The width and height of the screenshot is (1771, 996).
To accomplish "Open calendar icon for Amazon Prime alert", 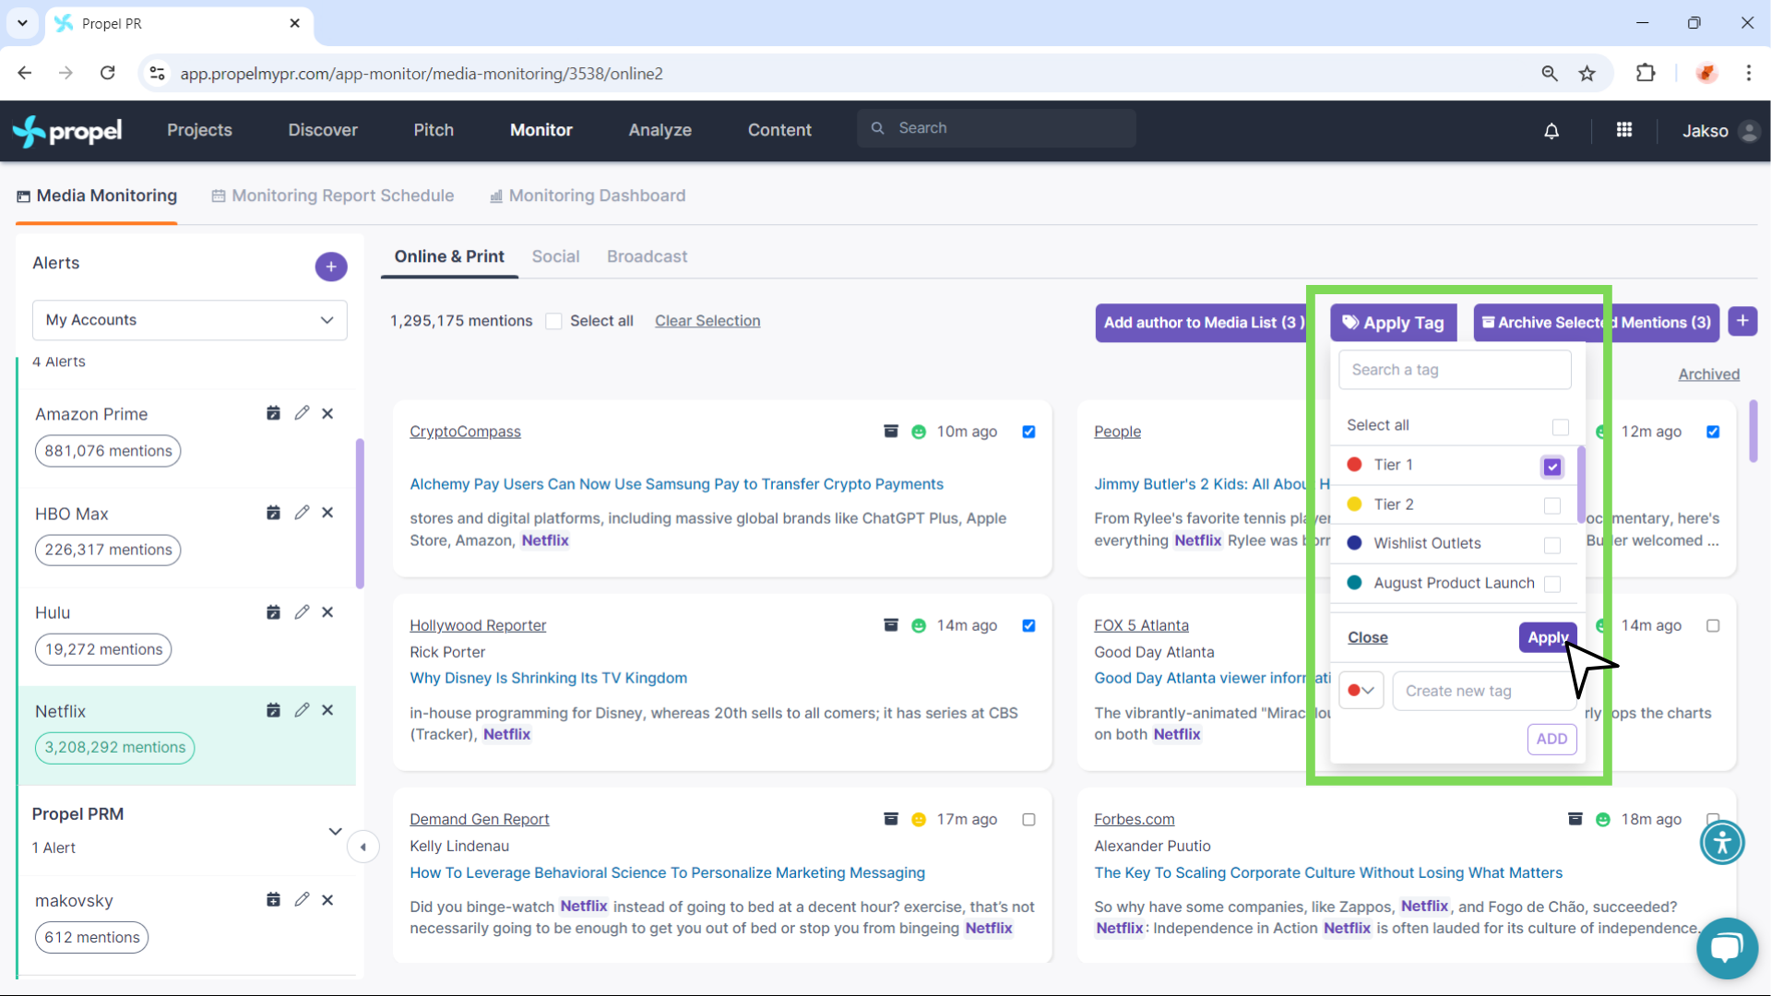I will (x=273, y=413).
